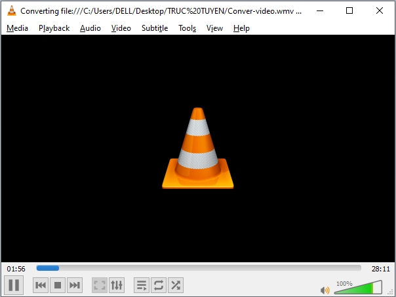Stop playback with the stop button
This screenshot has height=297, width=396.
click(x=58, y=285)
